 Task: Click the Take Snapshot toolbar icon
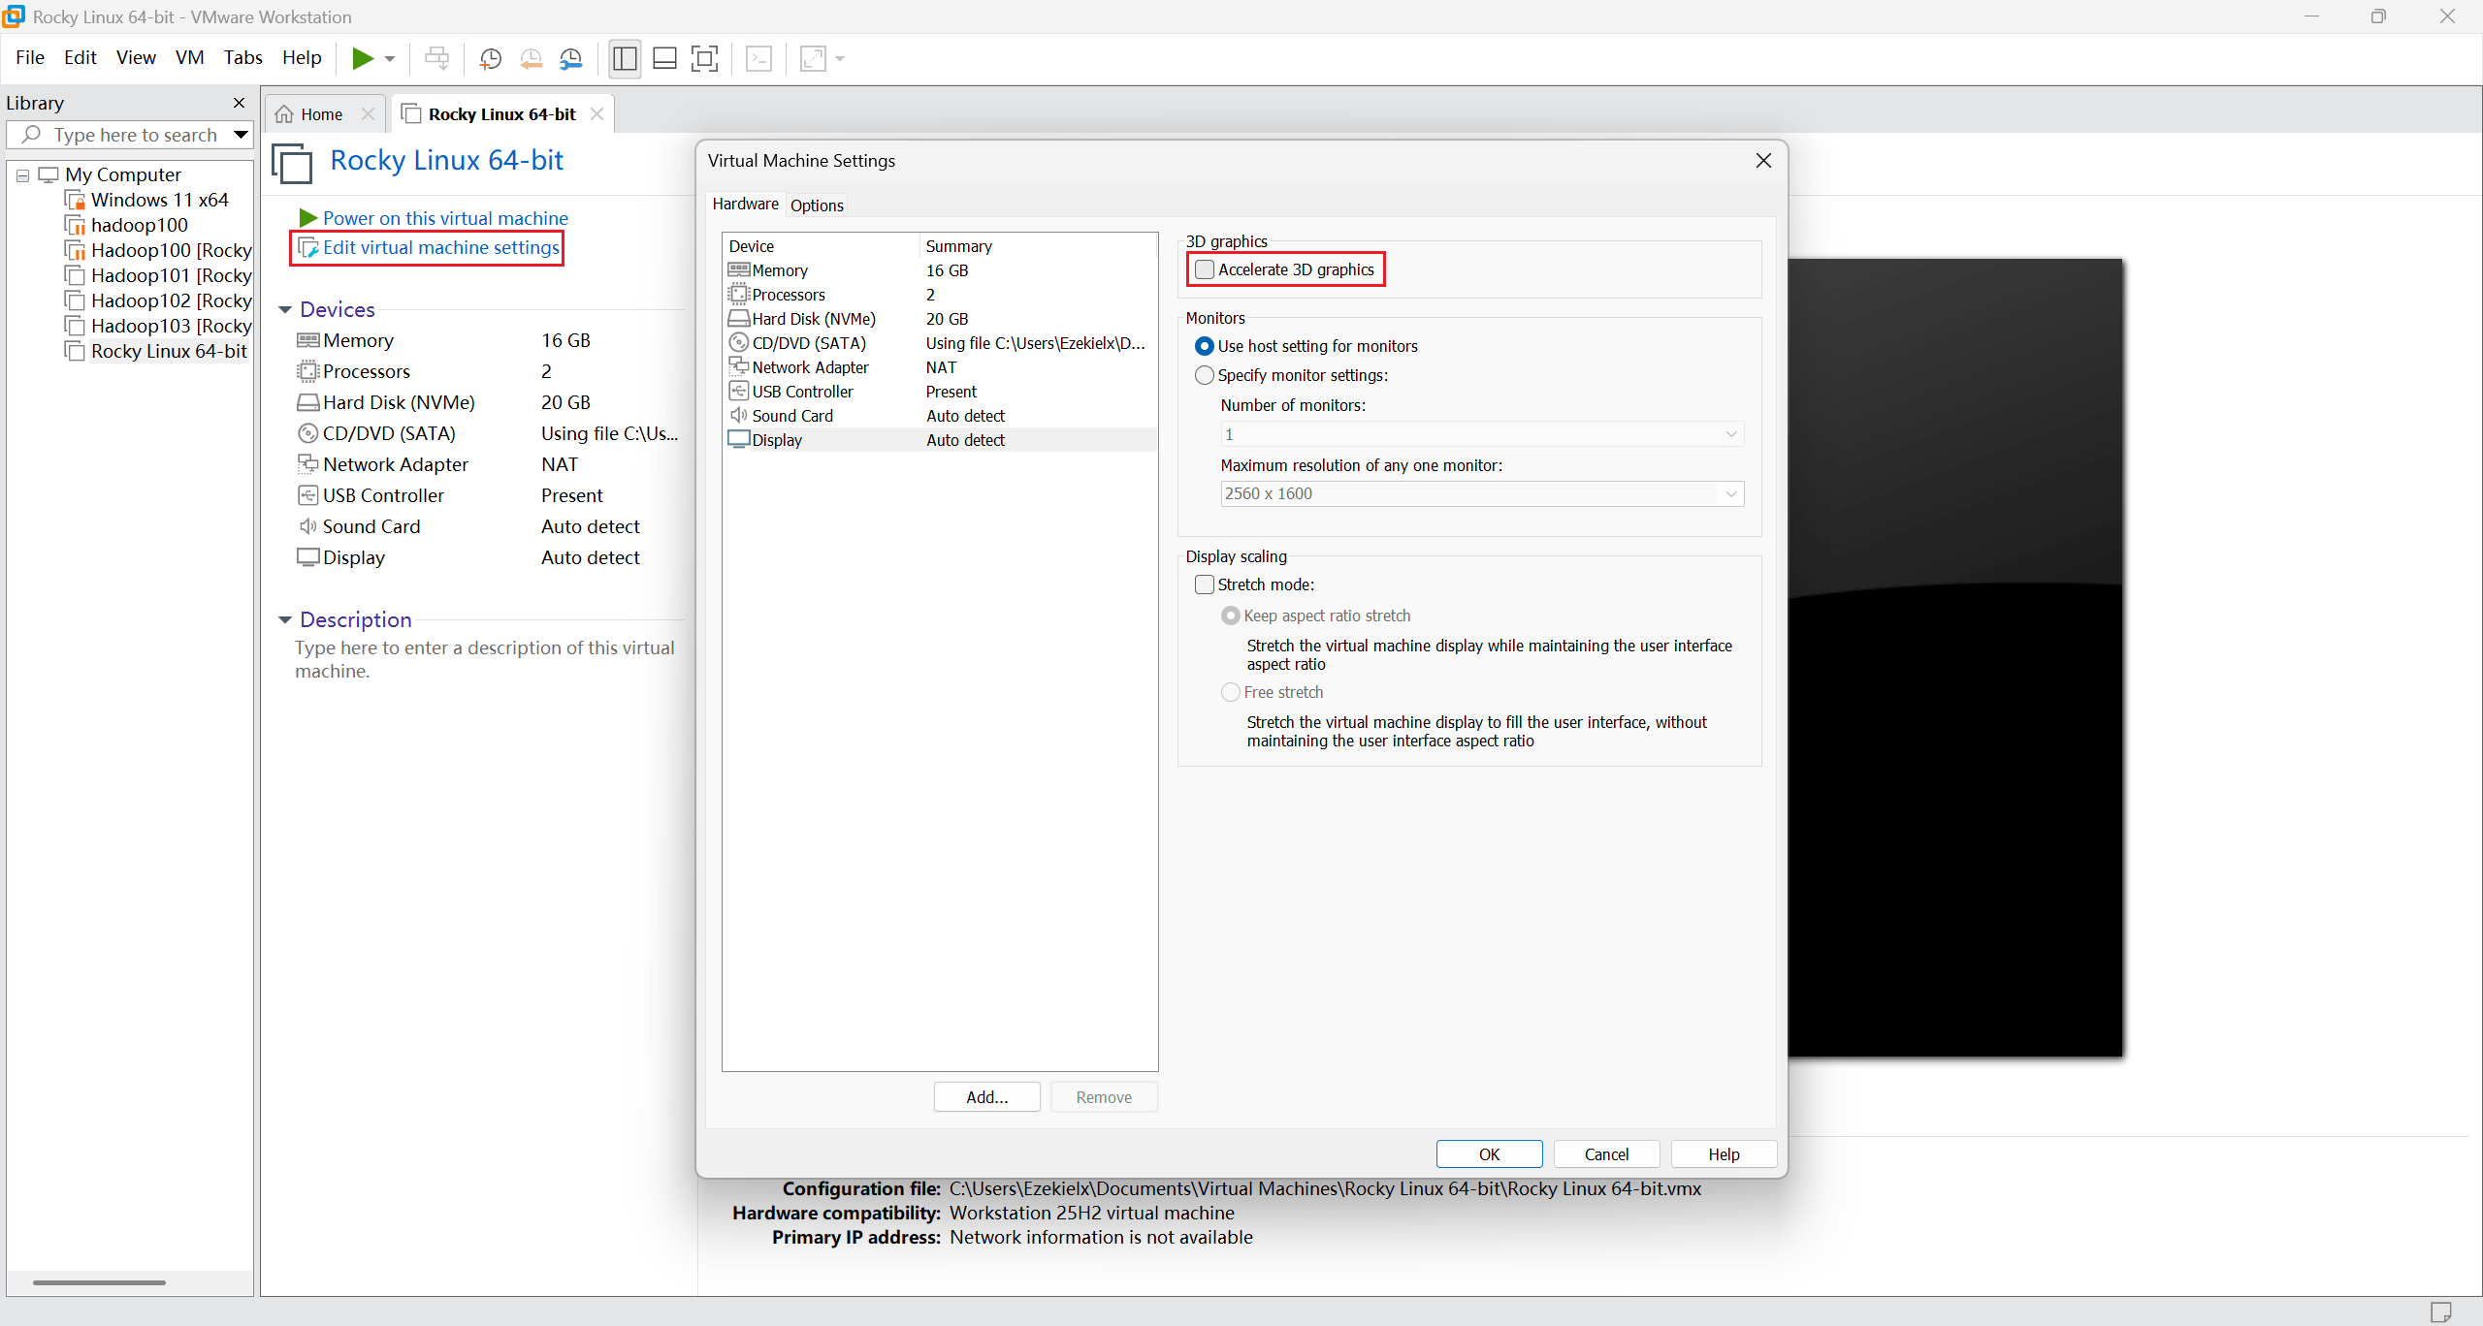(x=491, y=58)
